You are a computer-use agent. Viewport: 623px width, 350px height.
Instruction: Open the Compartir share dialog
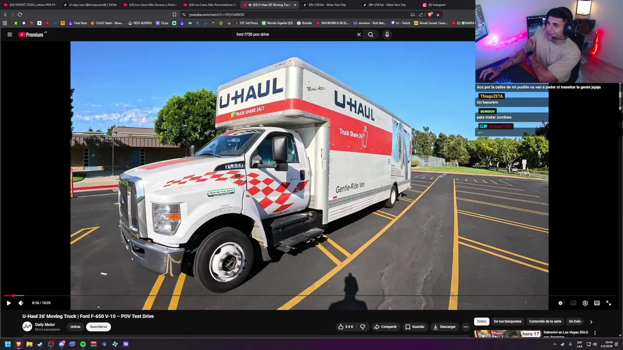[385, 327]
